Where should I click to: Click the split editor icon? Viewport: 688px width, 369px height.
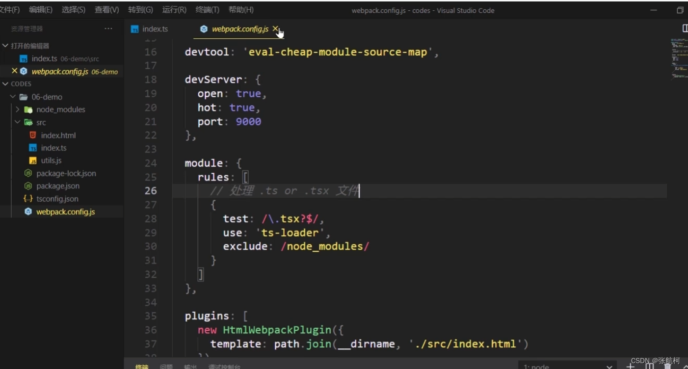(x=685, y=28)
